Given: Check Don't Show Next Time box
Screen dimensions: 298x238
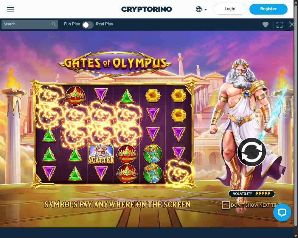Looking at the screenshot, I should tap(226, 205).
